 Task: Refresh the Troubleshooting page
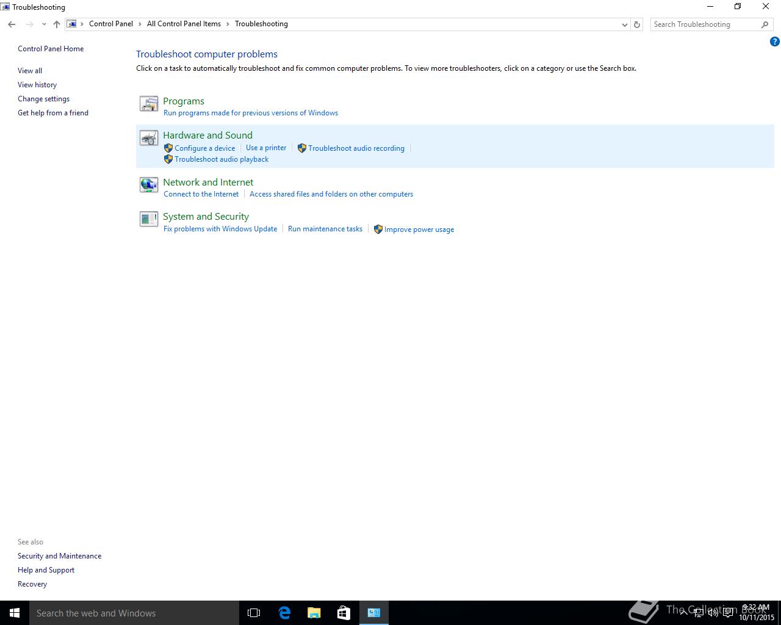637,24
